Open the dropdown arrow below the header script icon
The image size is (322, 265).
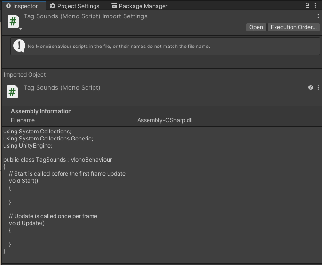click(x=21, y=29)
